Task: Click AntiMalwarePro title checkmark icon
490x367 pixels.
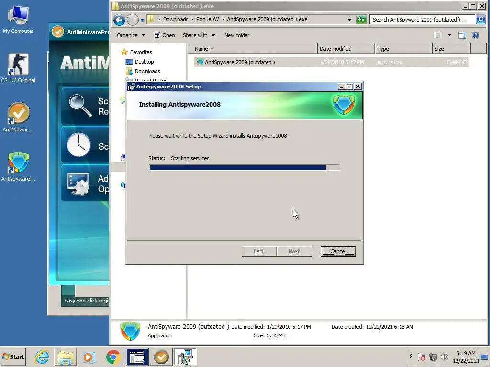Action: 58,32
